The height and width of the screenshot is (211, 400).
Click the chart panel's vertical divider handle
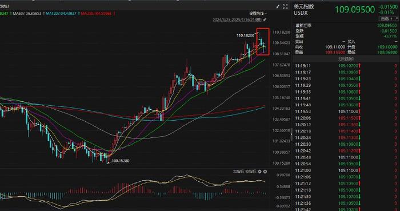click(291, 133)
